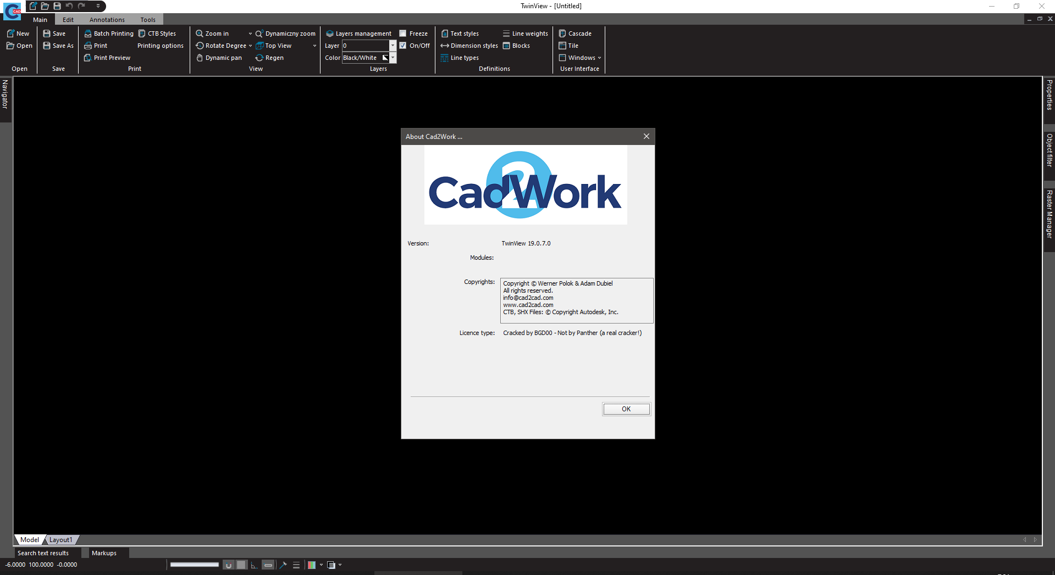Open Line types definitions
The image size is (1055, 575).
tap(460, 58)
